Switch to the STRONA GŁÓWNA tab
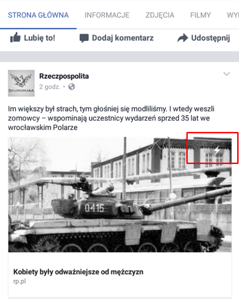Screen dimensions: 239x301 coord(38,15)
